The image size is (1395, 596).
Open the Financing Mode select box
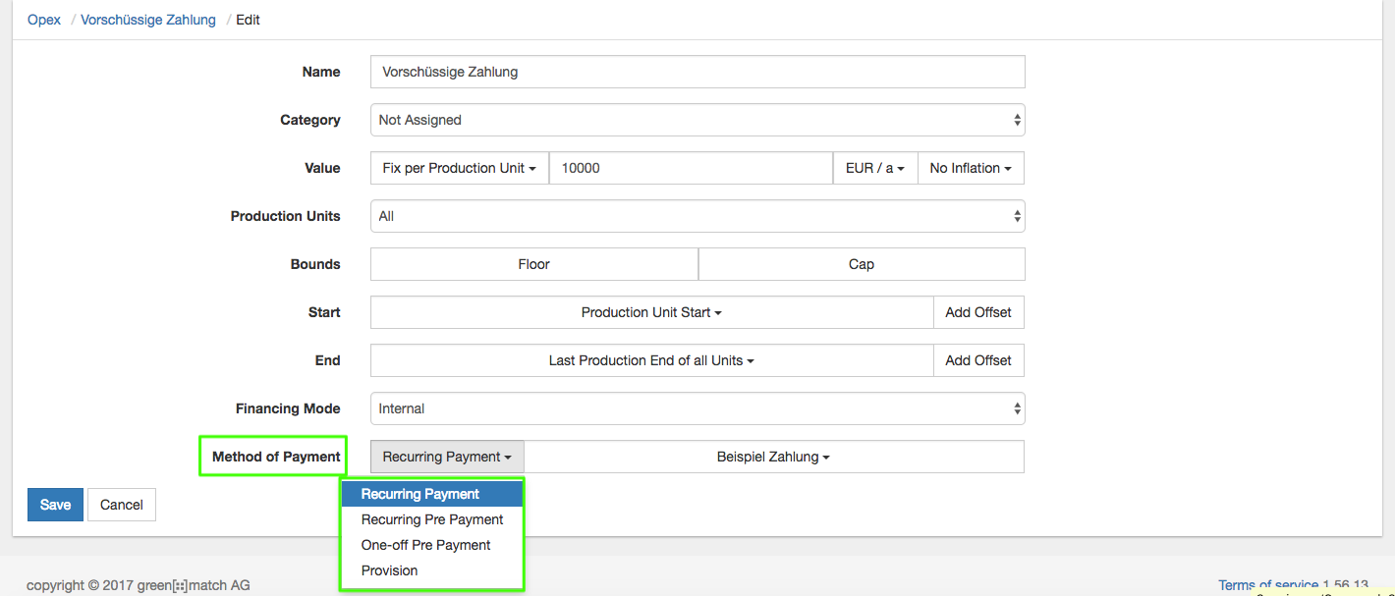[697, 408]
